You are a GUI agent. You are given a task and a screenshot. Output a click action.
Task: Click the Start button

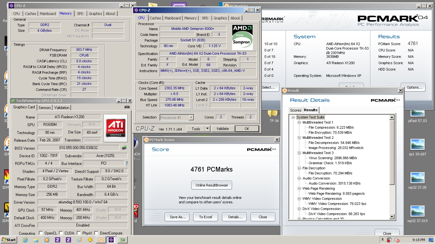[9, 240]
